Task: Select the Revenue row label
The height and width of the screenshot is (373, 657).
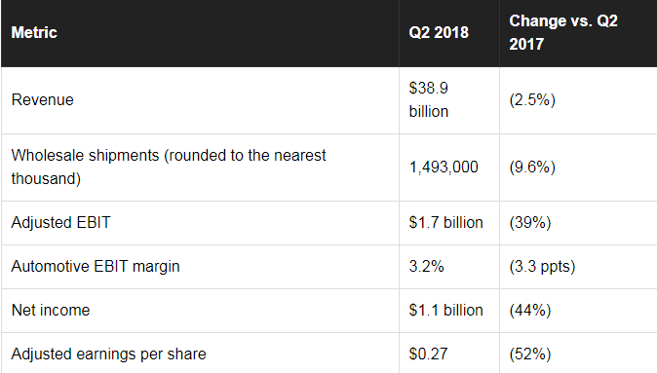Action: coord(42,100)
